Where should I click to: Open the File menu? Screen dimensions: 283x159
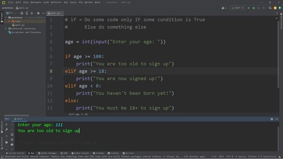click(x=11, y=2)
